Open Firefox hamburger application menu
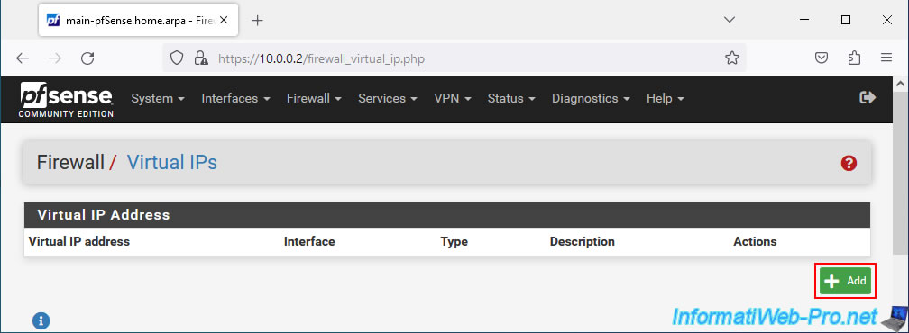Screen dimensions: 909x333 [886, 58]
